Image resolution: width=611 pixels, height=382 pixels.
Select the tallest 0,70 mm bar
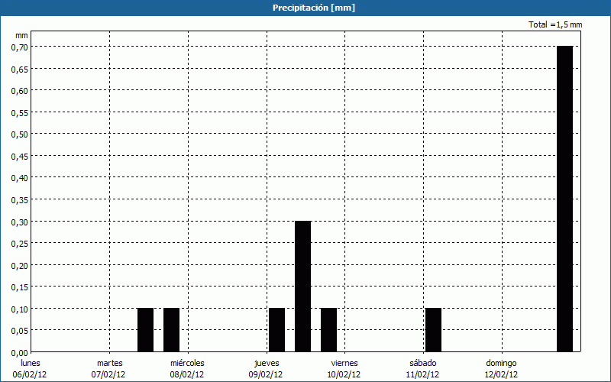(x=564, y=199)
